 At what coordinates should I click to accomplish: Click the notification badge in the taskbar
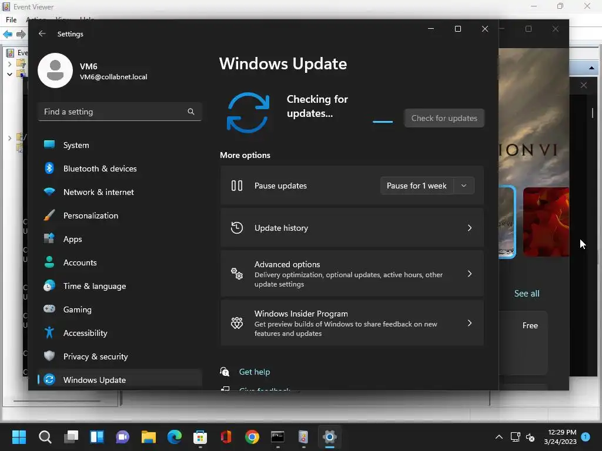point(586,436)
